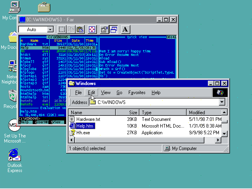Screen dimensions: 252x189
Task: Select himem sys row in Far panel
Action: point(59,58)
